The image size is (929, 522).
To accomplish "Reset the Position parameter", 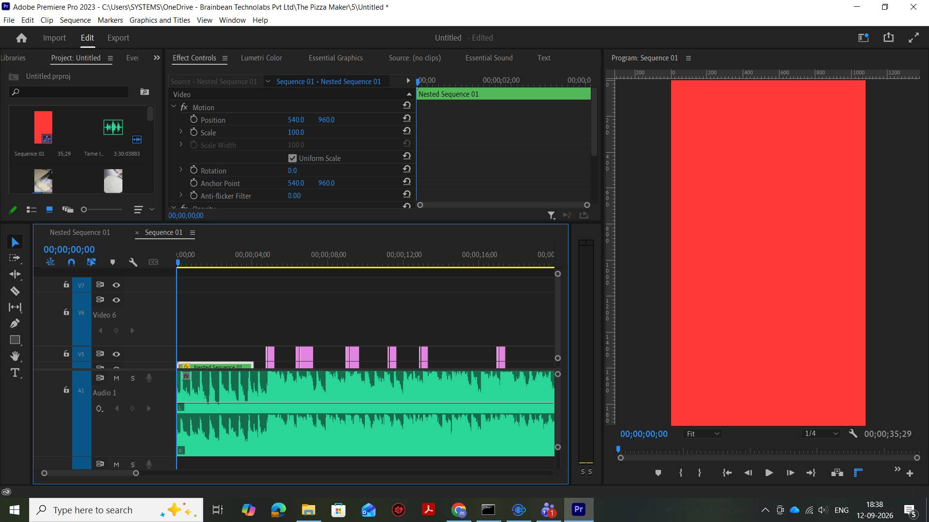I will [407, 118].
